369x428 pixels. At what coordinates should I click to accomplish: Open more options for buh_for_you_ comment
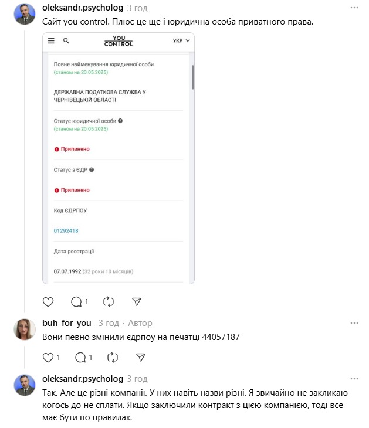click(354, 323)
